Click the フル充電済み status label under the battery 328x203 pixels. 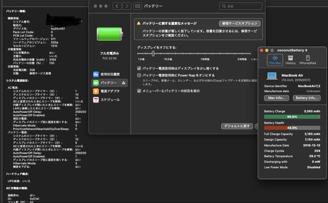pos(109,53)
